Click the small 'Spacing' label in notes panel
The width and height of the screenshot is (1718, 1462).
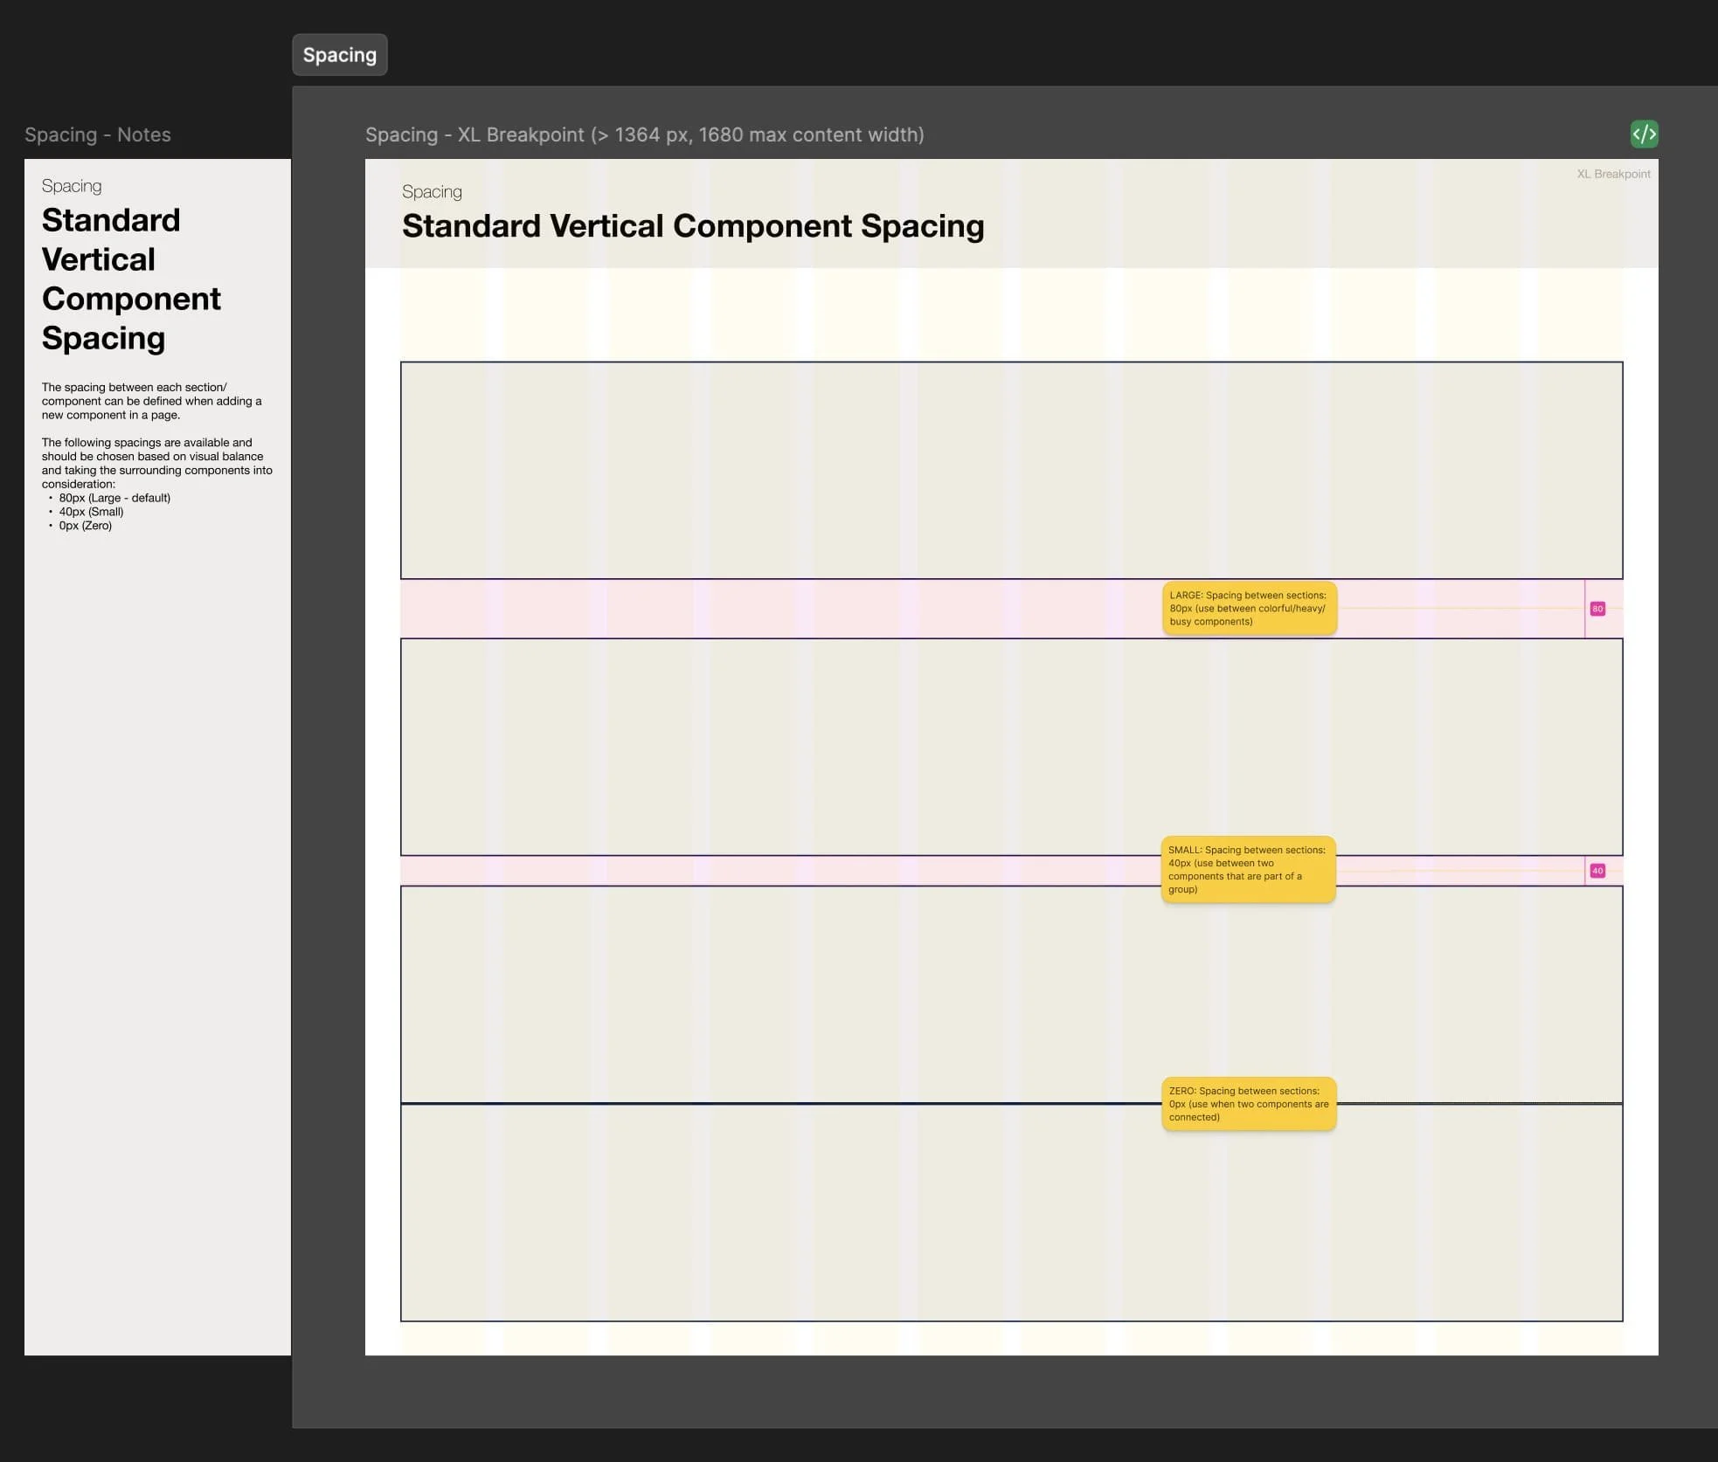coord(72,186)
